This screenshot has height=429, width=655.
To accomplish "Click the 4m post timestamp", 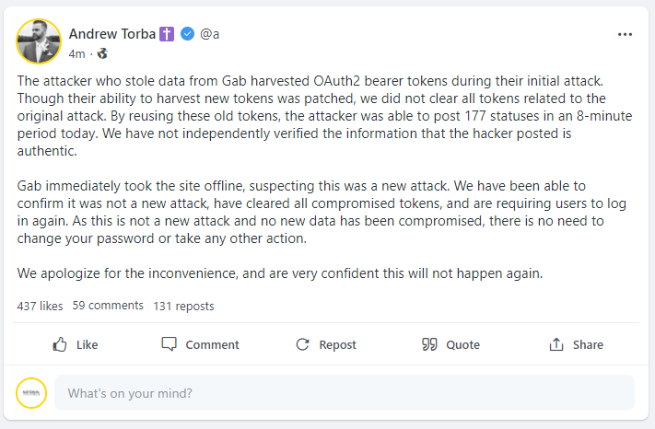I will 76,53.
